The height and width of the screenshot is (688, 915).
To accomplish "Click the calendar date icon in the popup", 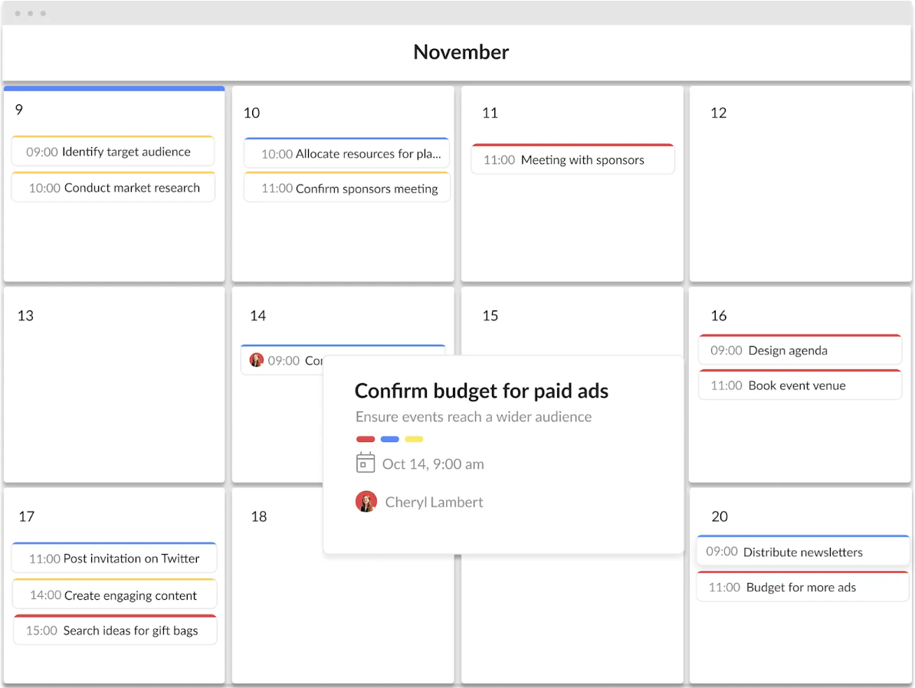I will 366,463.
